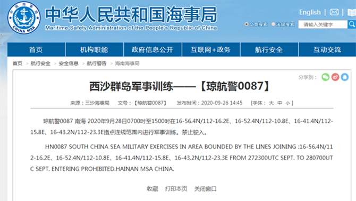Set font size to 小 (small)
The image size is (356, 201).
click(287, 103)
